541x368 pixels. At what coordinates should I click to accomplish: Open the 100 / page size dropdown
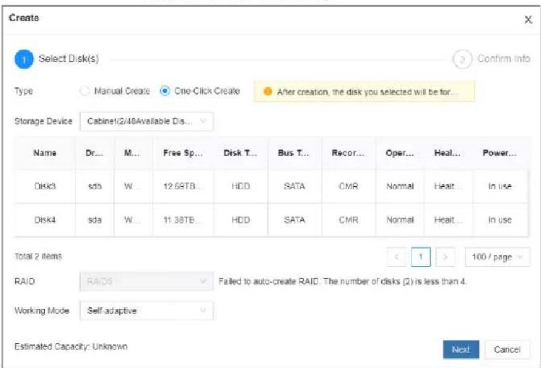point(497,257)
